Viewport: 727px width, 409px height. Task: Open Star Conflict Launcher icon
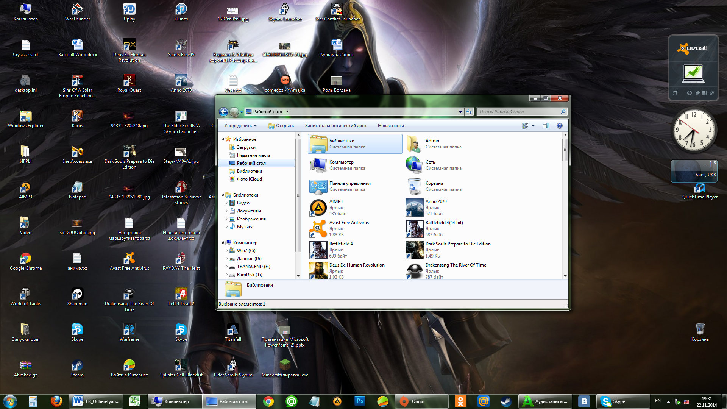click(337, 12)
